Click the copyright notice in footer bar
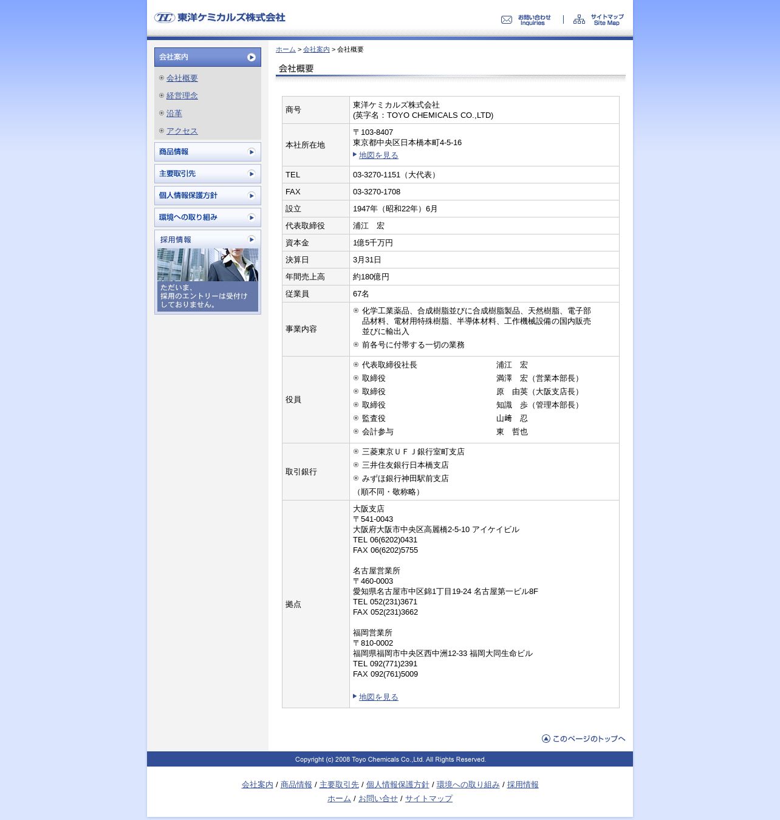 [391, 759]
